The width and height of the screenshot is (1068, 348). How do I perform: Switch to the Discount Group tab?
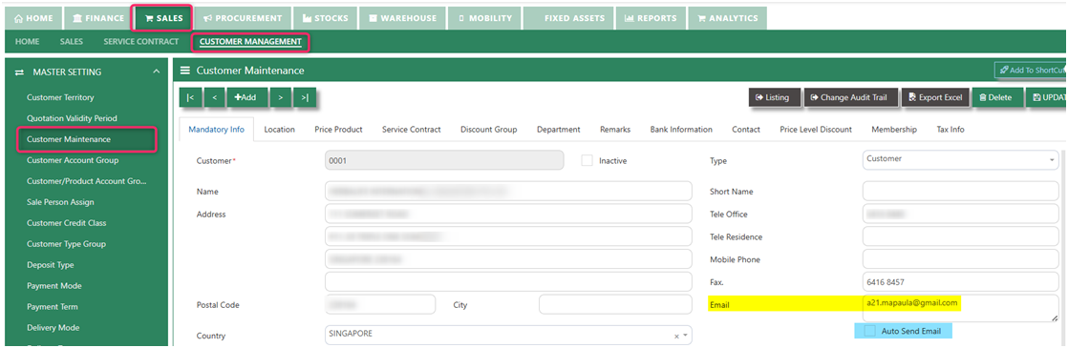coord(488,129)
